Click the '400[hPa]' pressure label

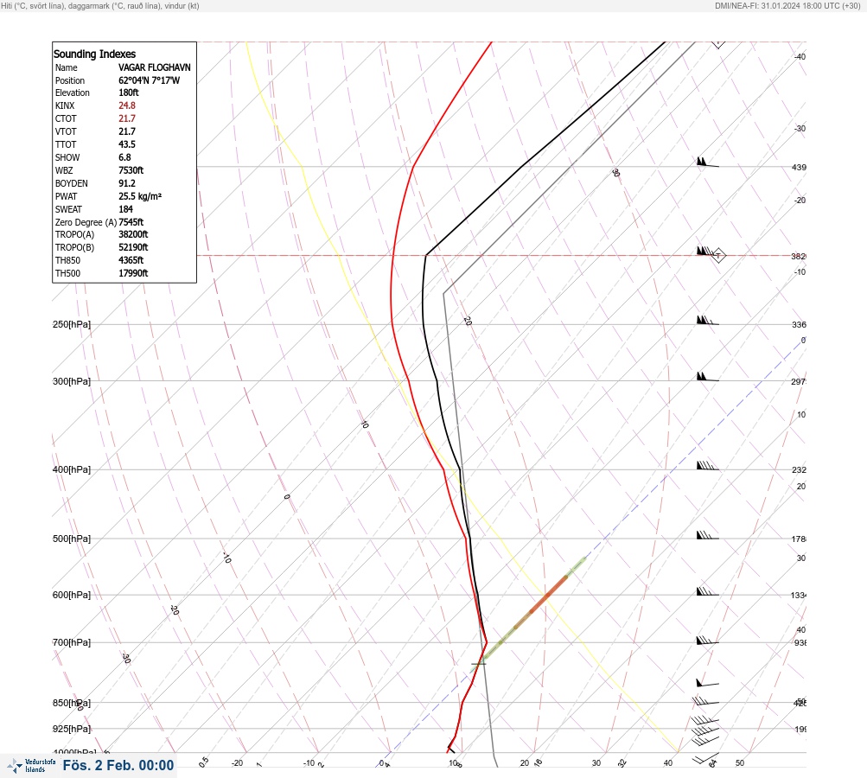click(72, 469)
